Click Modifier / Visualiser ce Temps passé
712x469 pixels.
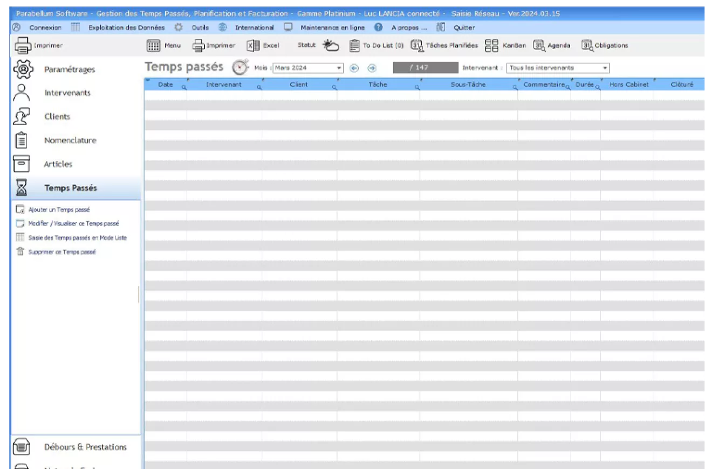[73, 223]
